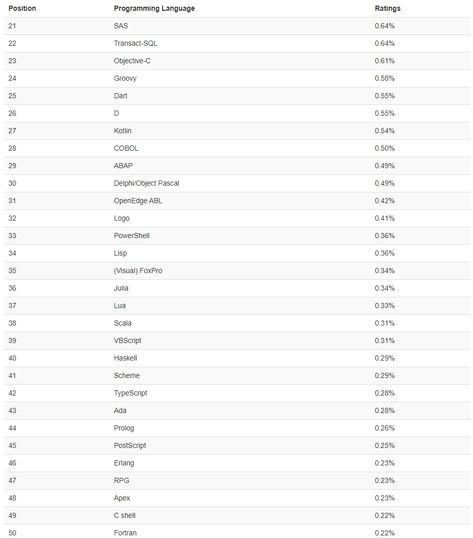This screenshot has width=473, height=539.
Task: Select the OpenEdge ABL entry
Action: point(138,201)
